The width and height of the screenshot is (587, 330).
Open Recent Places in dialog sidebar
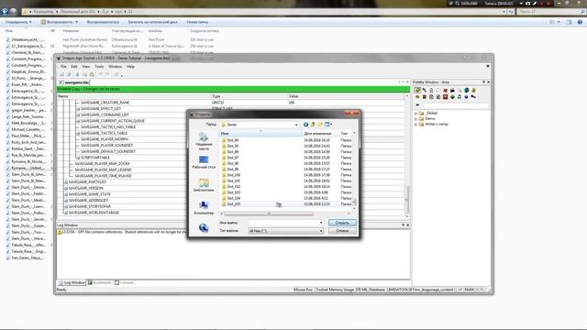[x=204, y=141]
